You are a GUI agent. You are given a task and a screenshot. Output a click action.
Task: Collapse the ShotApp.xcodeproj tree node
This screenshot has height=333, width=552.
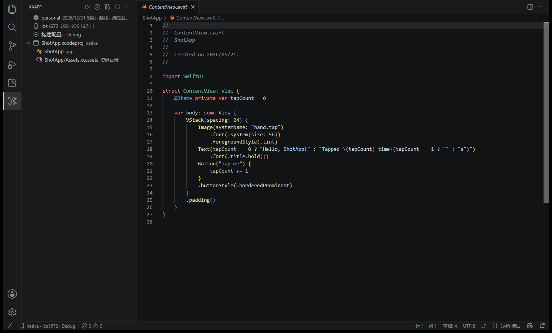(29, 43)
